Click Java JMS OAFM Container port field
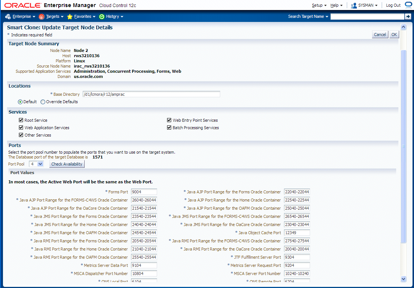Viewport: 414px width, 288px height. click(x=144, y=233)
